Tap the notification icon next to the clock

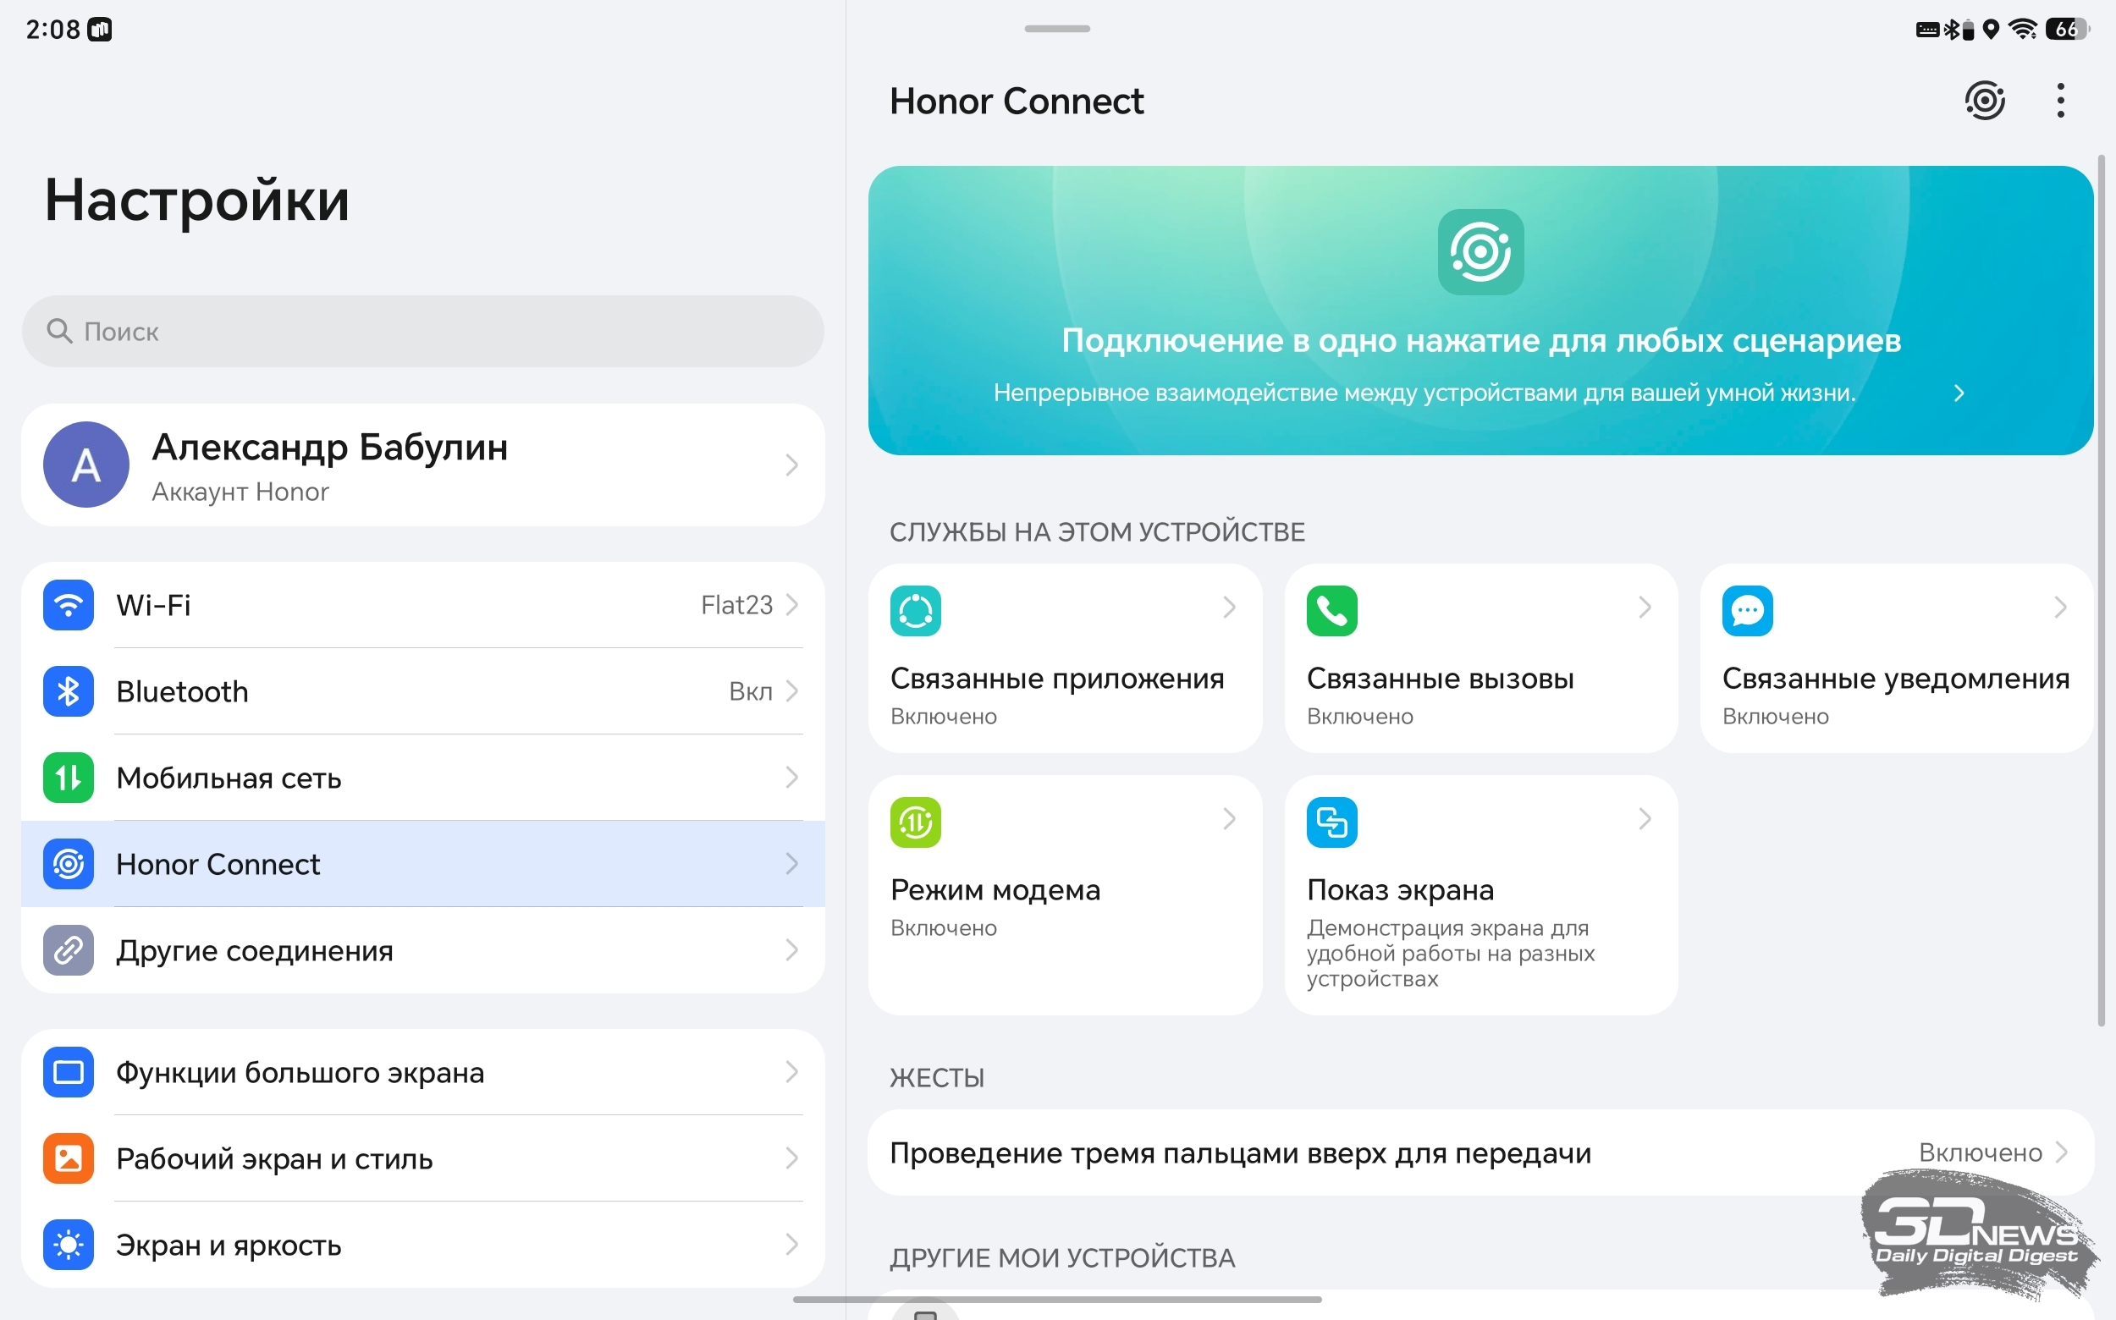coord(100,30)
